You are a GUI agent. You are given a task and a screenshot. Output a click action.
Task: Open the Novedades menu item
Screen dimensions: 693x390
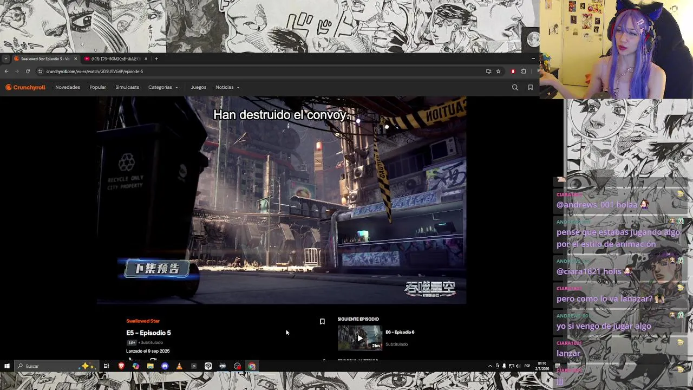pyautogui.click(x=68, y=87)
